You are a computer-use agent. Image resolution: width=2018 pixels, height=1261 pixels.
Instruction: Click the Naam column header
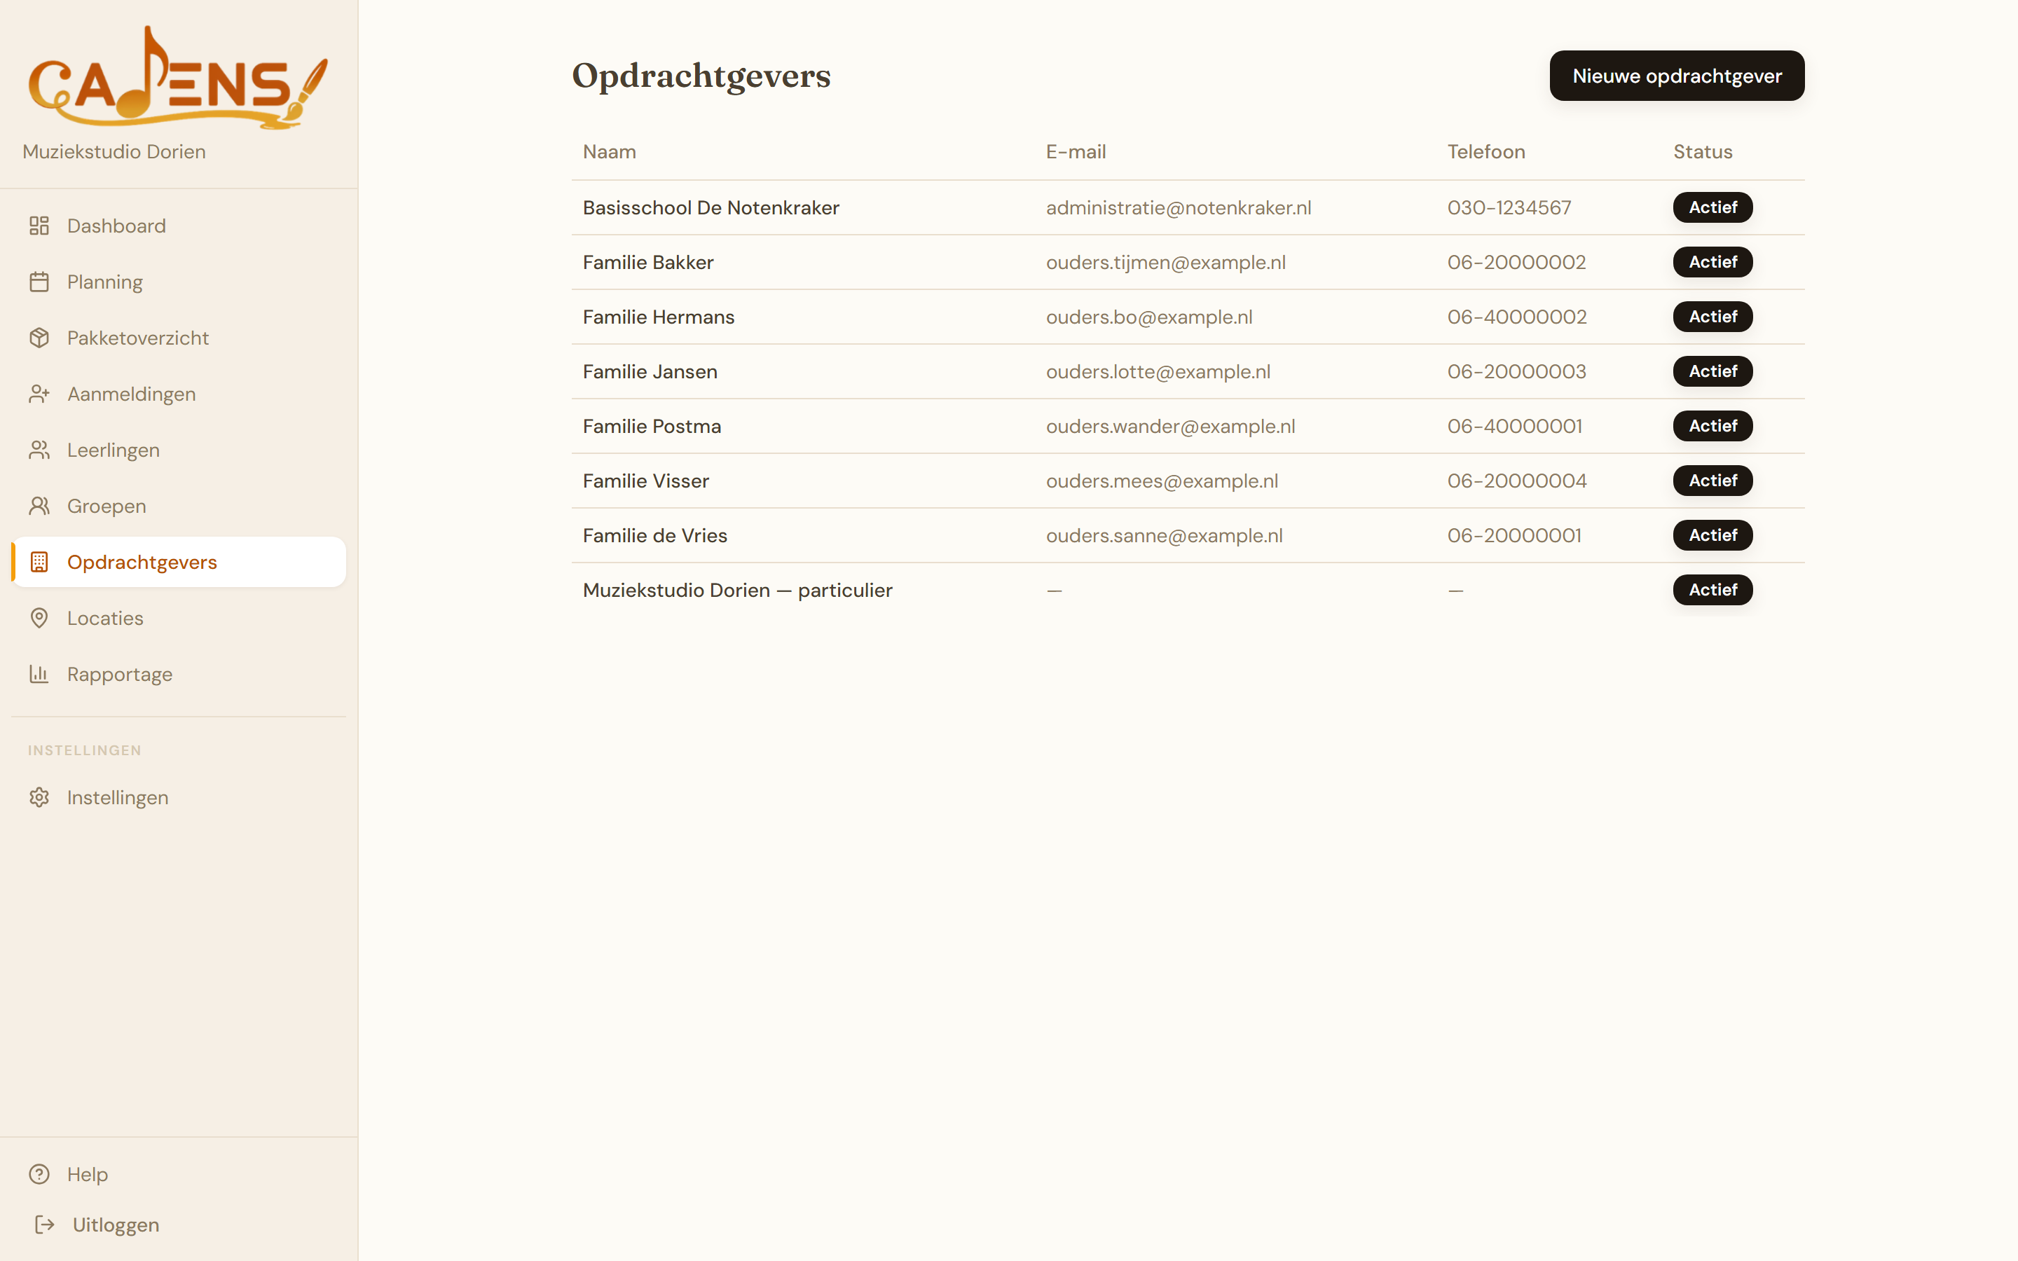point(610,152)
